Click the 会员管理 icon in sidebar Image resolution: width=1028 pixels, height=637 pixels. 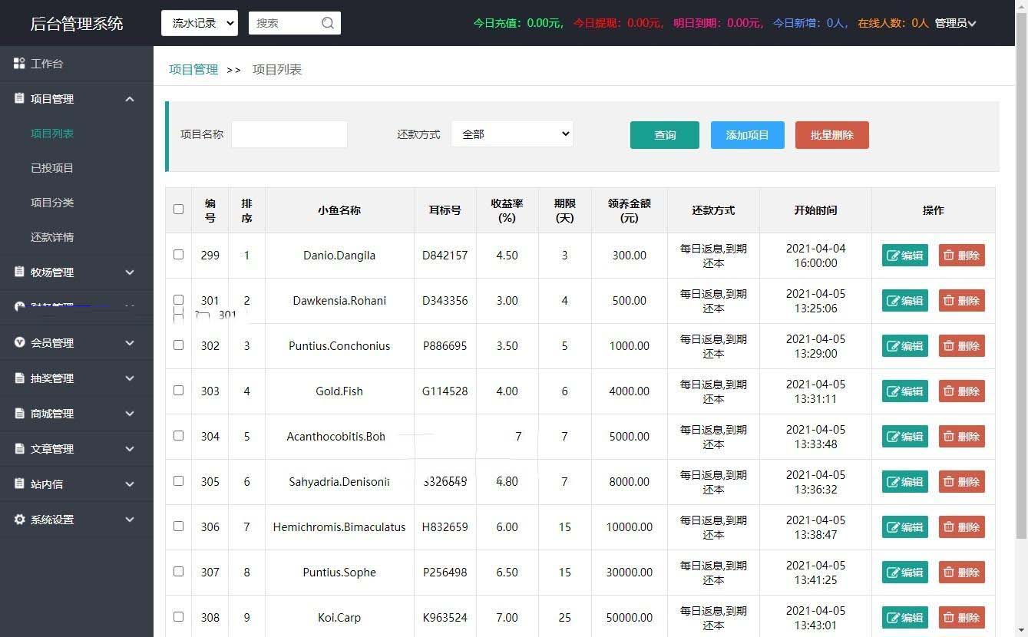tap(20, 342)
